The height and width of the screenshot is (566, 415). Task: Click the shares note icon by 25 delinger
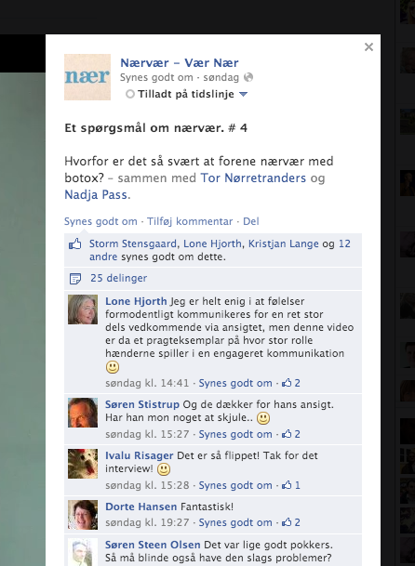74,278
